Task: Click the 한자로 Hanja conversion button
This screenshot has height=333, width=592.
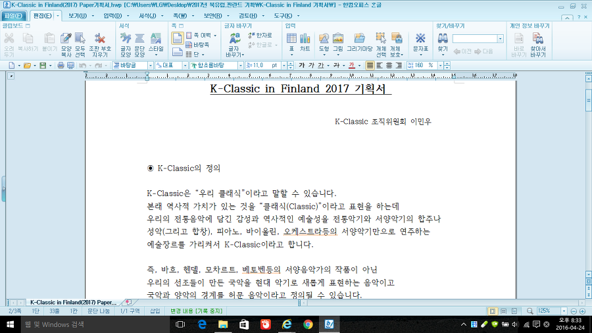Action: 260,35
